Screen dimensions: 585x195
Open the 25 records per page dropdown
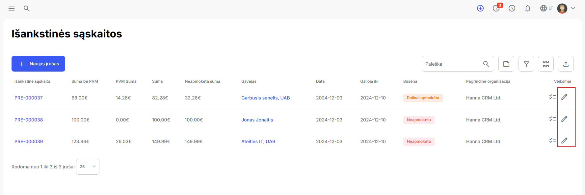click(88, 167)
